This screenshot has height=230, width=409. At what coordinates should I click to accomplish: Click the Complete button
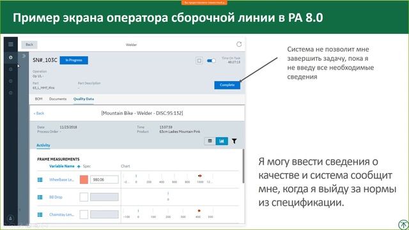pos(228,85)
